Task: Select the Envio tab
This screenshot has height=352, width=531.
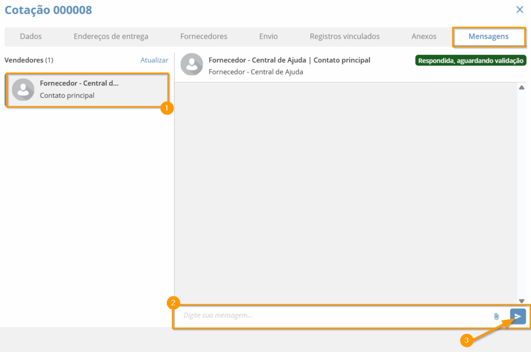Action: point(269,36)
